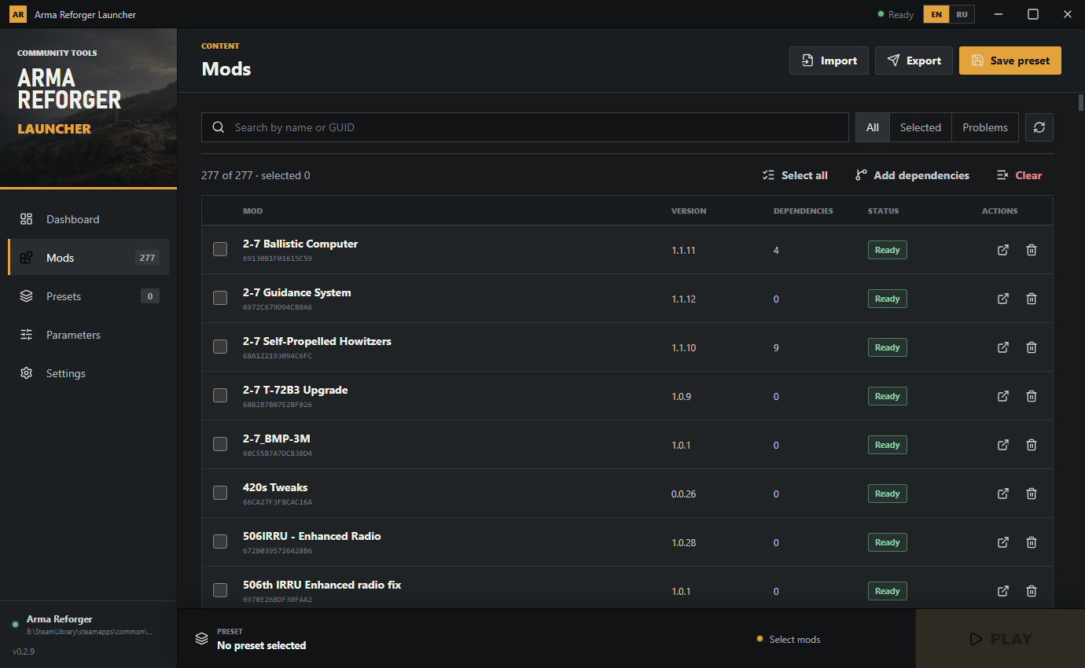Go to the Mods section

tap(88, 258)
